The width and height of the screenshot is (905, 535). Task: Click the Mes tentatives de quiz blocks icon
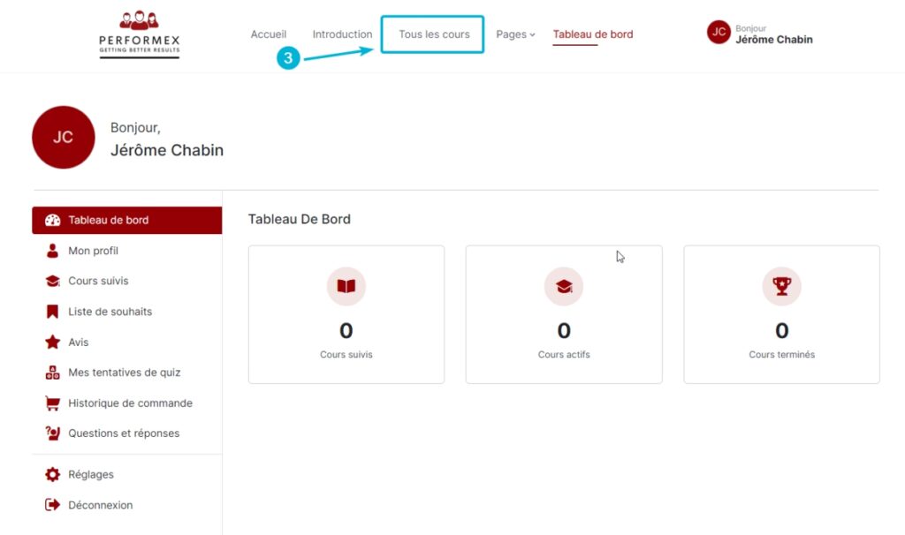click(x=52, y=373)
